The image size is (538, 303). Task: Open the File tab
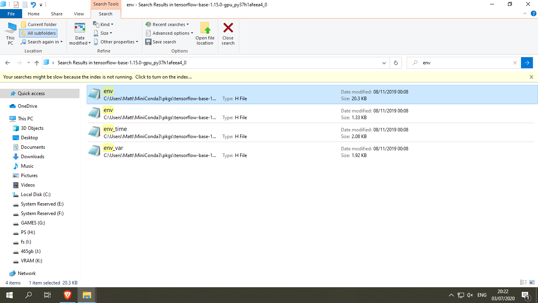click(x=11, y=14)
